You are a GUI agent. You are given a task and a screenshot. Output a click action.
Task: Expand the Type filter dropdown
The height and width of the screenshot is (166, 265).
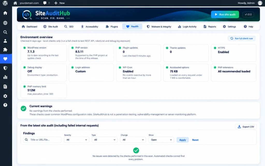click(x=105, y=140)
